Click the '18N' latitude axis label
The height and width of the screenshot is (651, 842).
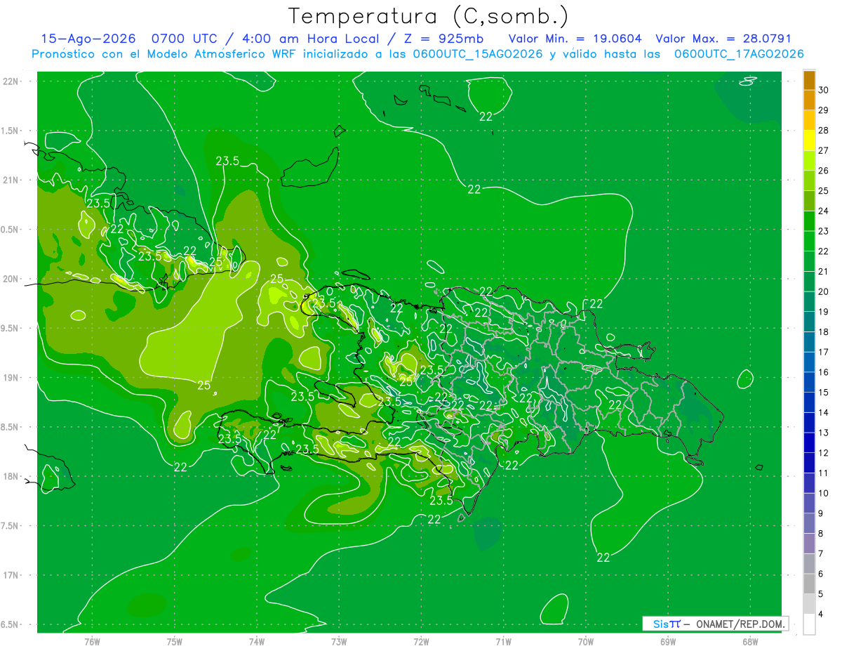click(x=11, y=477)
